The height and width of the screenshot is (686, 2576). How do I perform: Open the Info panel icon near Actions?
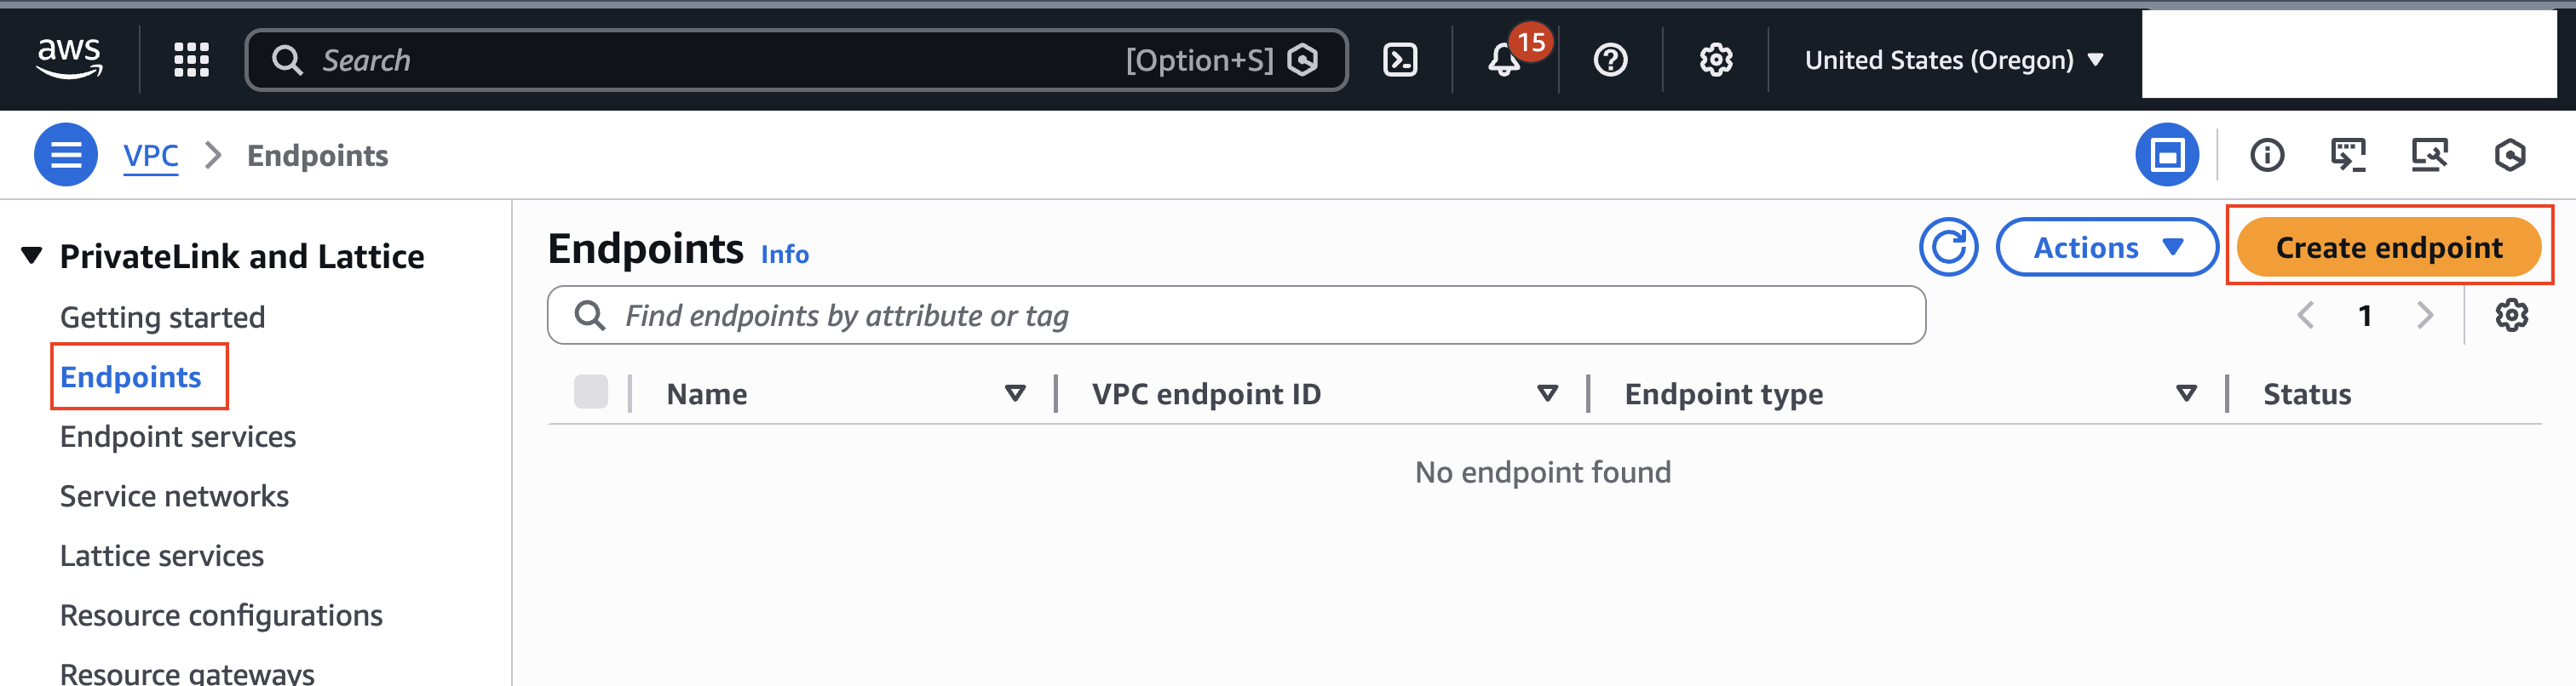[2267, 155]
